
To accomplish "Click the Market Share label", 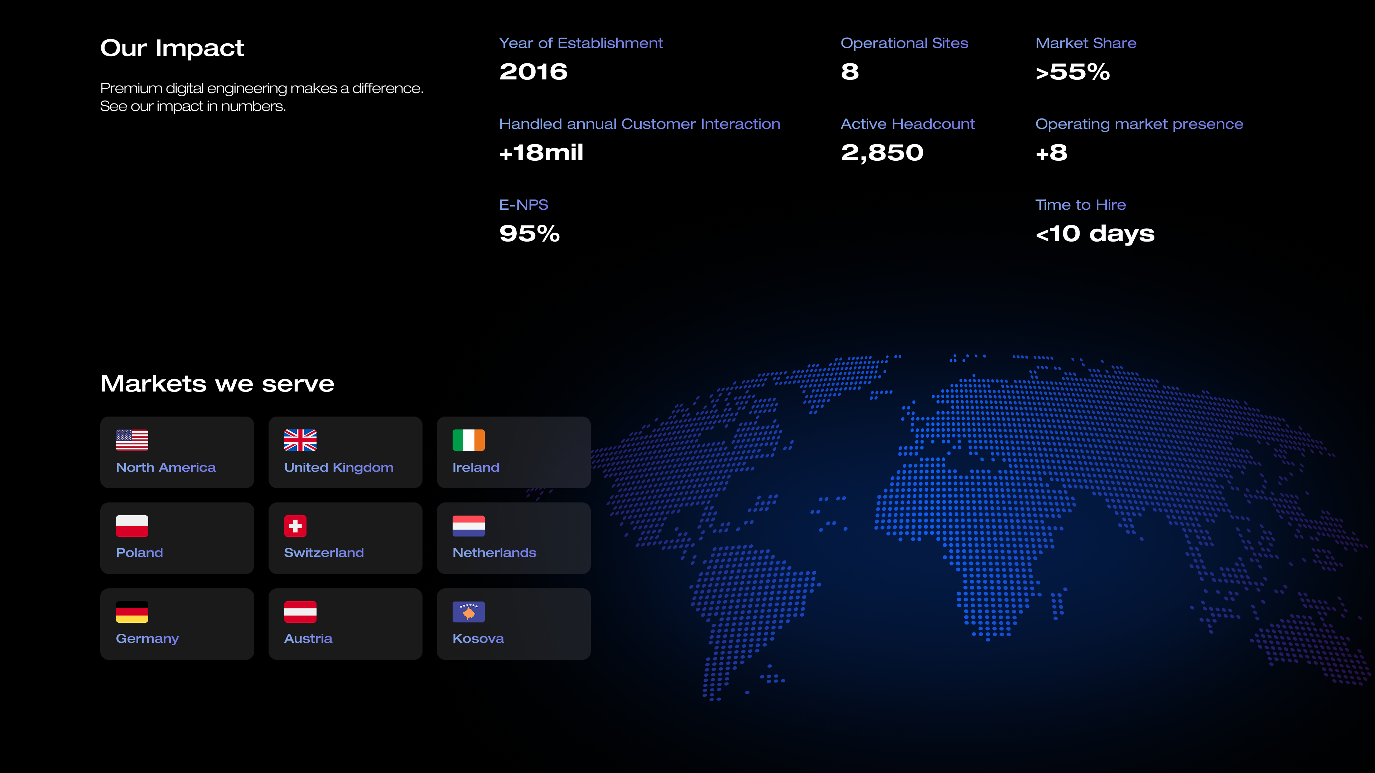I will click(1086, 43).
